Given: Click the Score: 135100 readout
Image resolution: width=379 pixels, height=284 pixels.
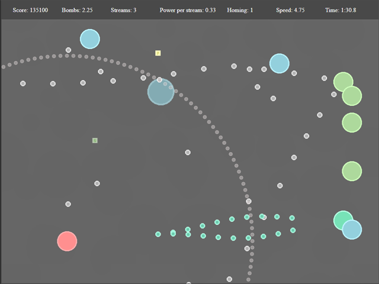Looking at the screenshot, I should tap(30, 10).
